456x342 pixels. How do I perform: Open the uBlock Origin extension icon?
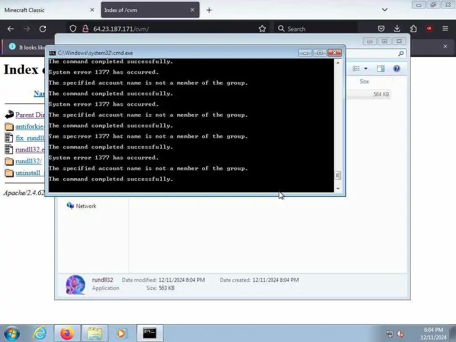pyautogui.click(x=429, y=28)
